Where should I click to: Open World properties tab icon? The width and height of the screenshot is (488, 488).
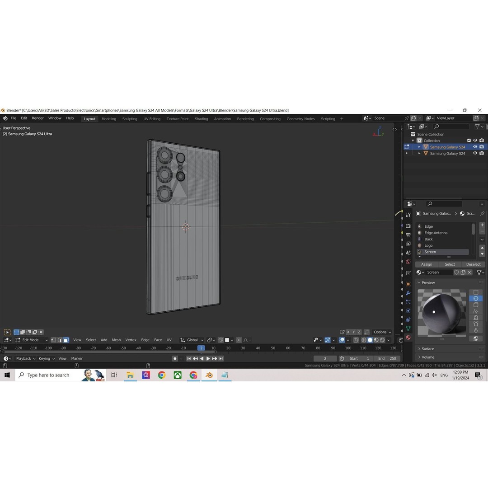(408, 262)
